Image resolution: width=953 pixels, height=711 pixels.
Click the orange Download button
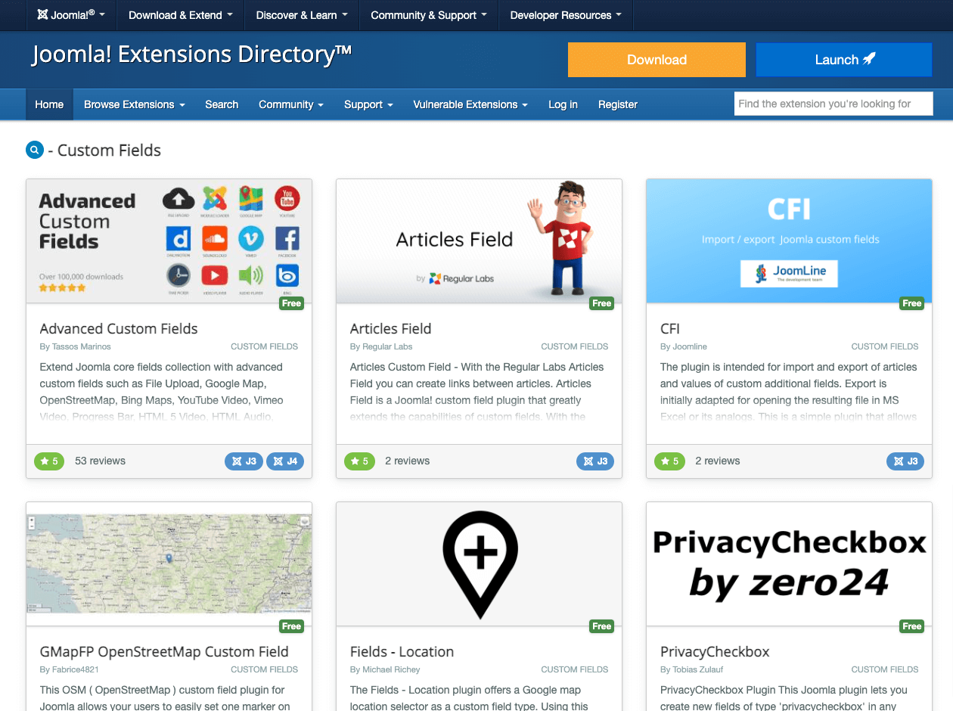657,60
